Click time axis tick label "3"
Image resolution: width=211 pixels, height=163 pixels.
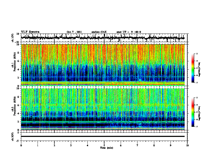(71, 145)
